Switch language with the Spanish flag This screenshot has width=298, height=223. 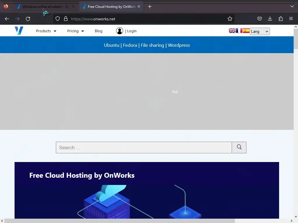(246, 30)
